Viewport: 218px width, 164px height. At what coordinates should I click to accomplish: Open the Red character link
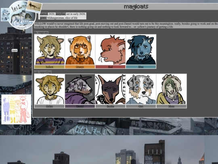click(x=110, y=67)
